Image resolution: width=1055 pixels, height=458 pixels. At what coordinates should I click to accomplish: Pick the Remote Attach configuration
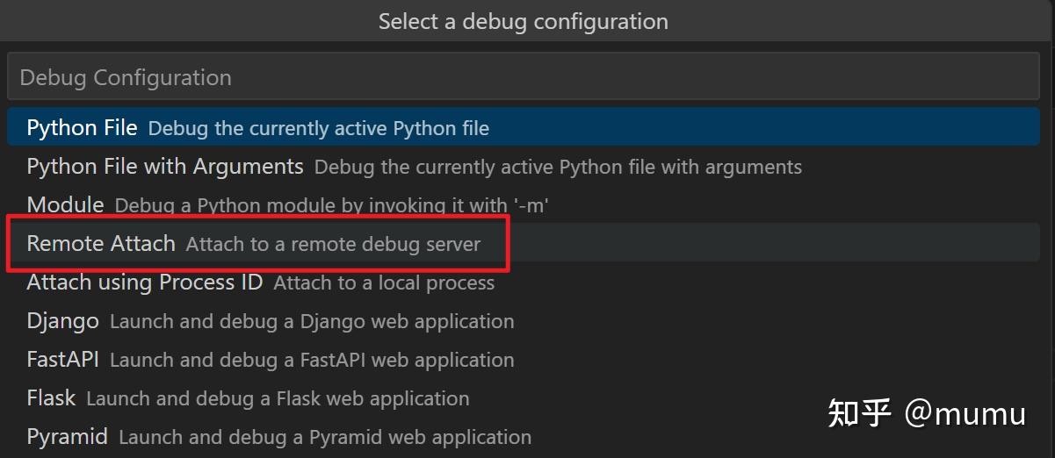pyautogui.click(x=101, y=244)
